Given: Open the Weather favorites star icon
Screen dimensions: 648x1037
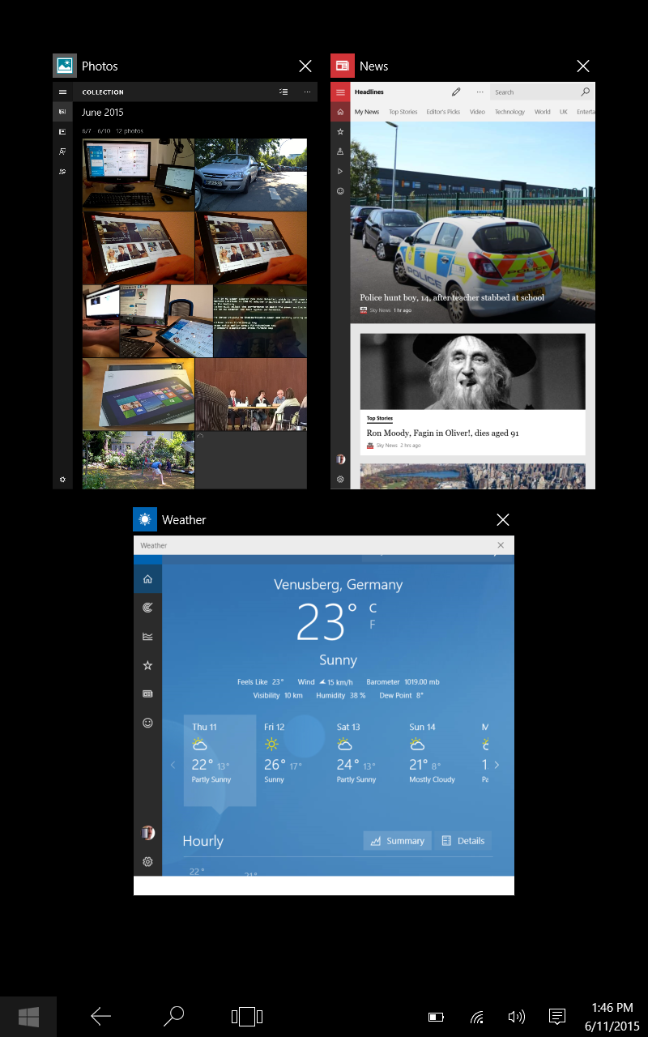Looking at the screenshot, I should click(x=147, y=665).
